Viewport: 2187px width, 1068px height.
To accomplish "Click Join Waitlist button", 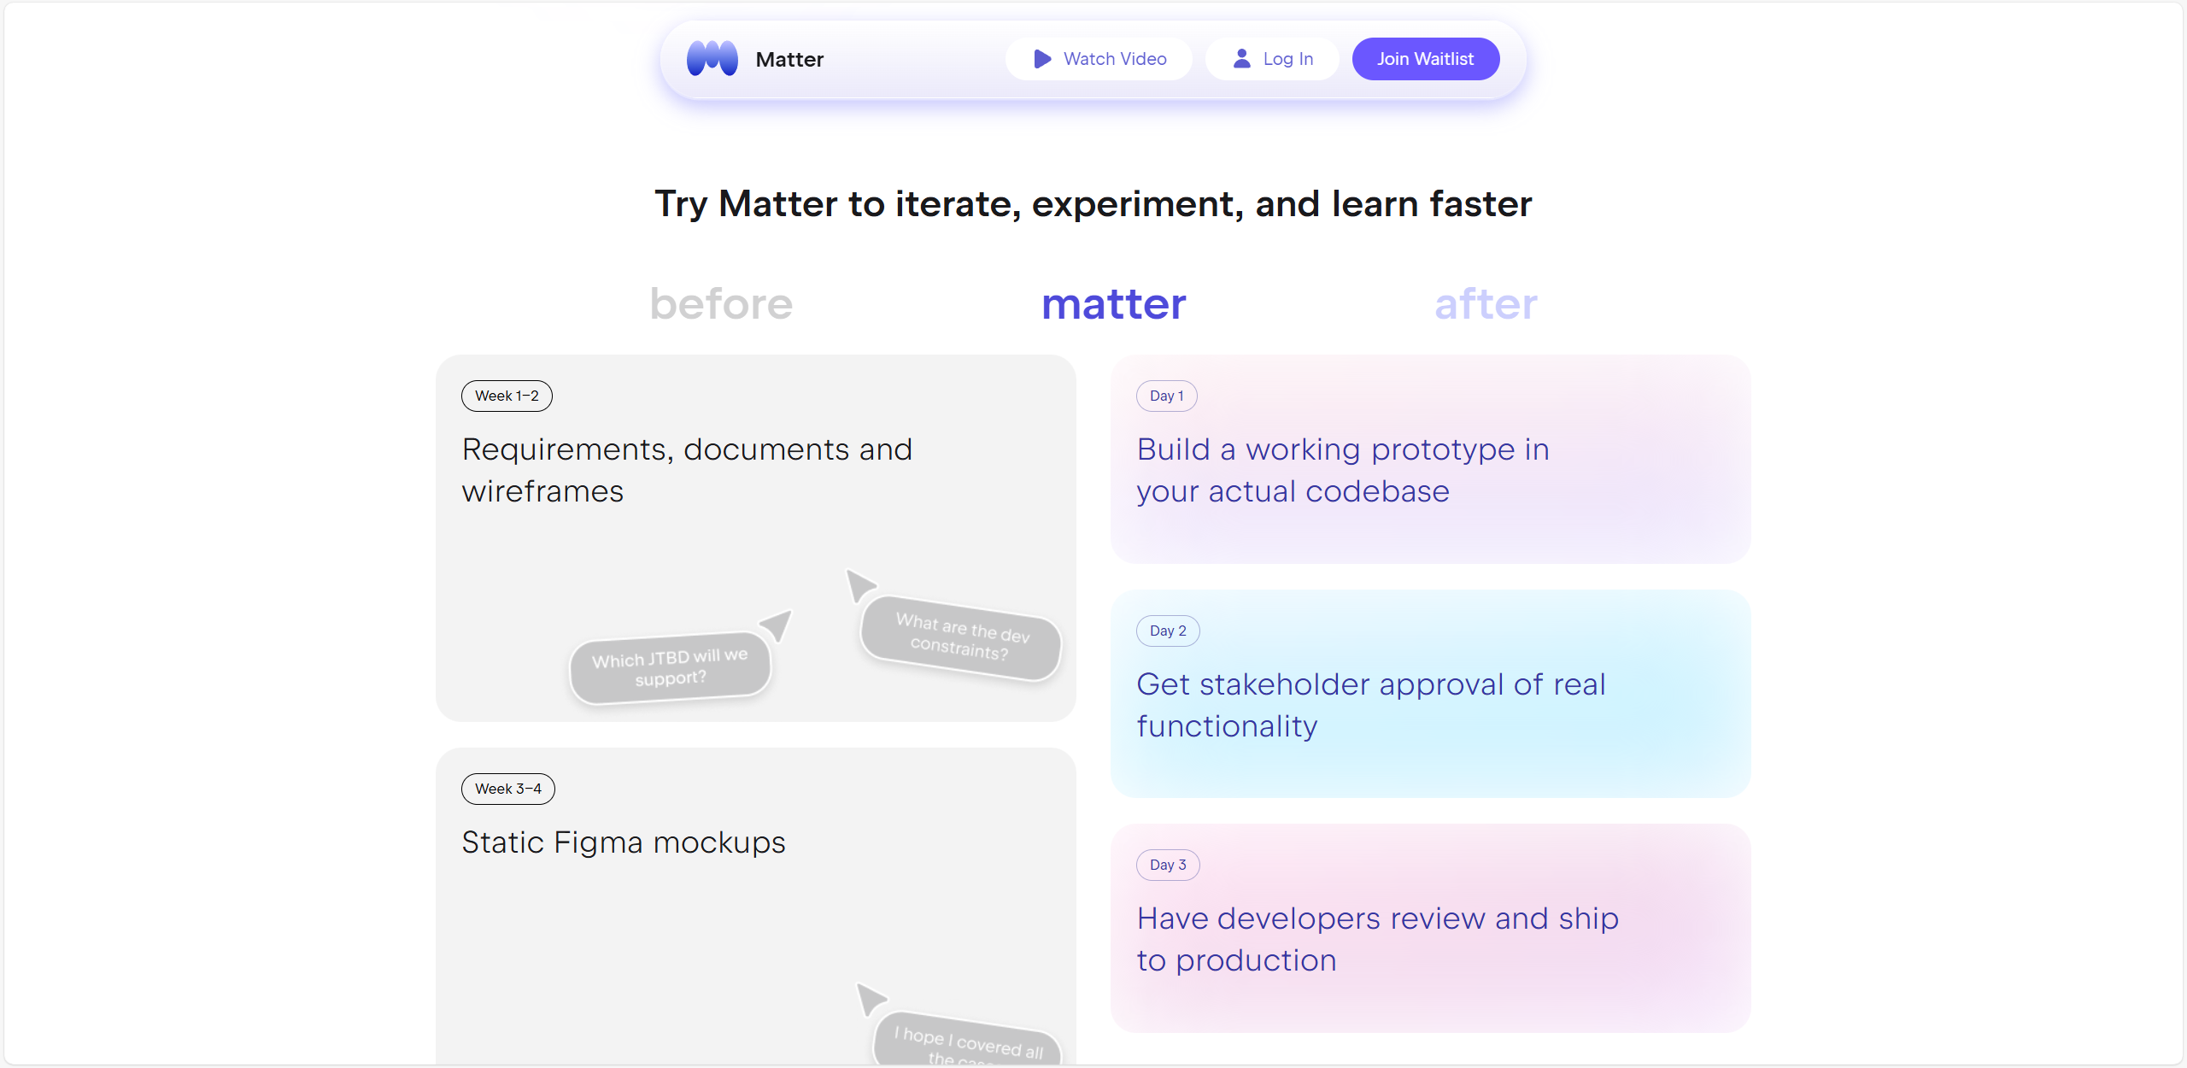I will coord(1425,59).
